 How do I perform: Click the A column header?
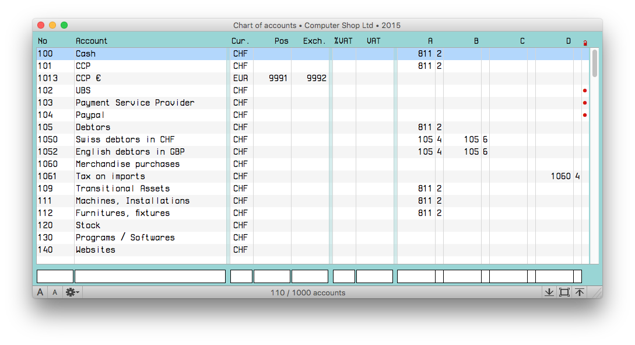coord(430,41)
